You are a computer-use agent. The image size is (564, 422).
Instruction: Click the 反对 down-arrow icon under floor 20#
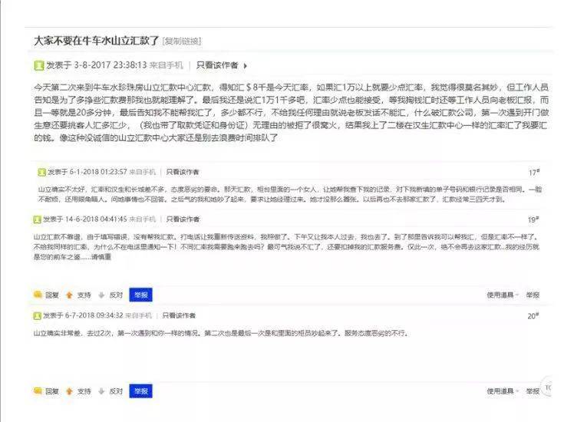pyautogui.click(x=101, y=391)
